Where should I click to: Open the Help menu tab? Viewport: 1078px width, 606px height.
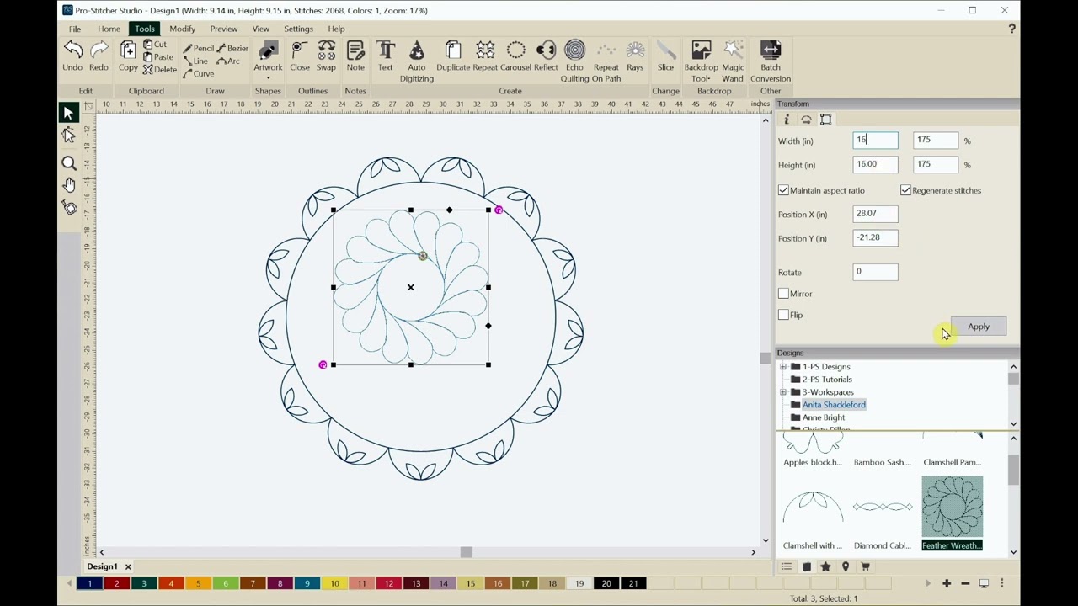336,29
